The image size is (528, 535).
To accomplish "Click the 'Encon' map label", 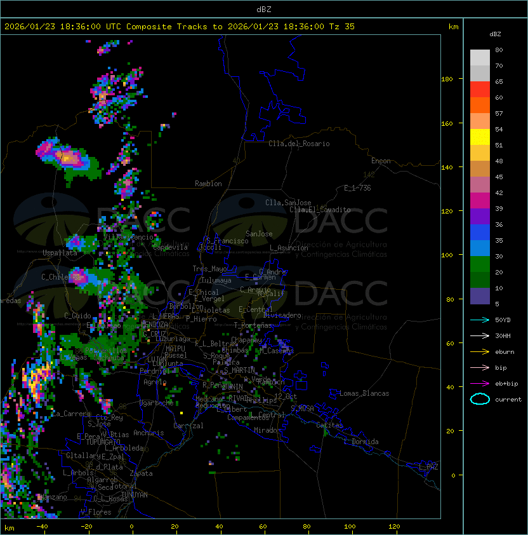I will 381,161.
